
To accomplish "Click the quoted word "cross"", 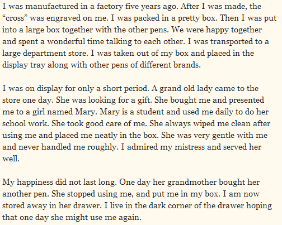I will point(15,18).
